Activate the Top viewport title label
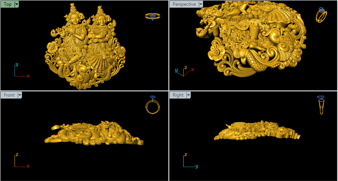338x181 pixels. [x=8, y=4]
